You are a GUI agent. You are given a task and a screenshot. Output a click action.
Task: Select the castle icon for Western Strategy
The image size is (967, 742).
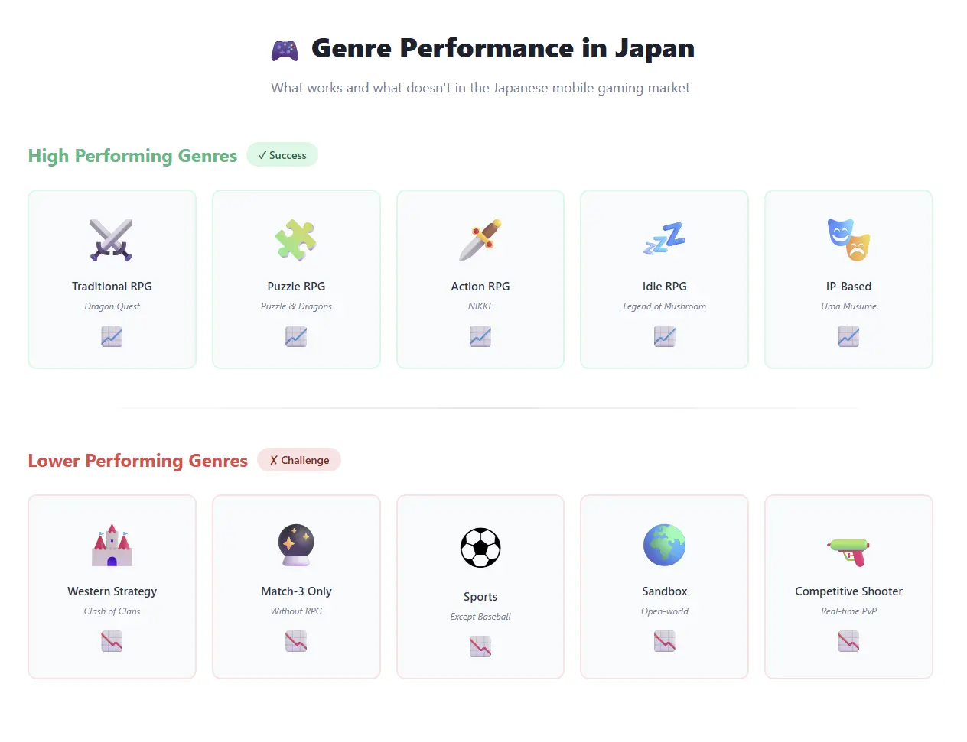(112, 545)
